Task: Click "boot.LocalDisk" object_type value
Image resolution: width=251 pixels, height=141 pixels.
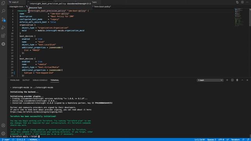Action: [47, 45]
